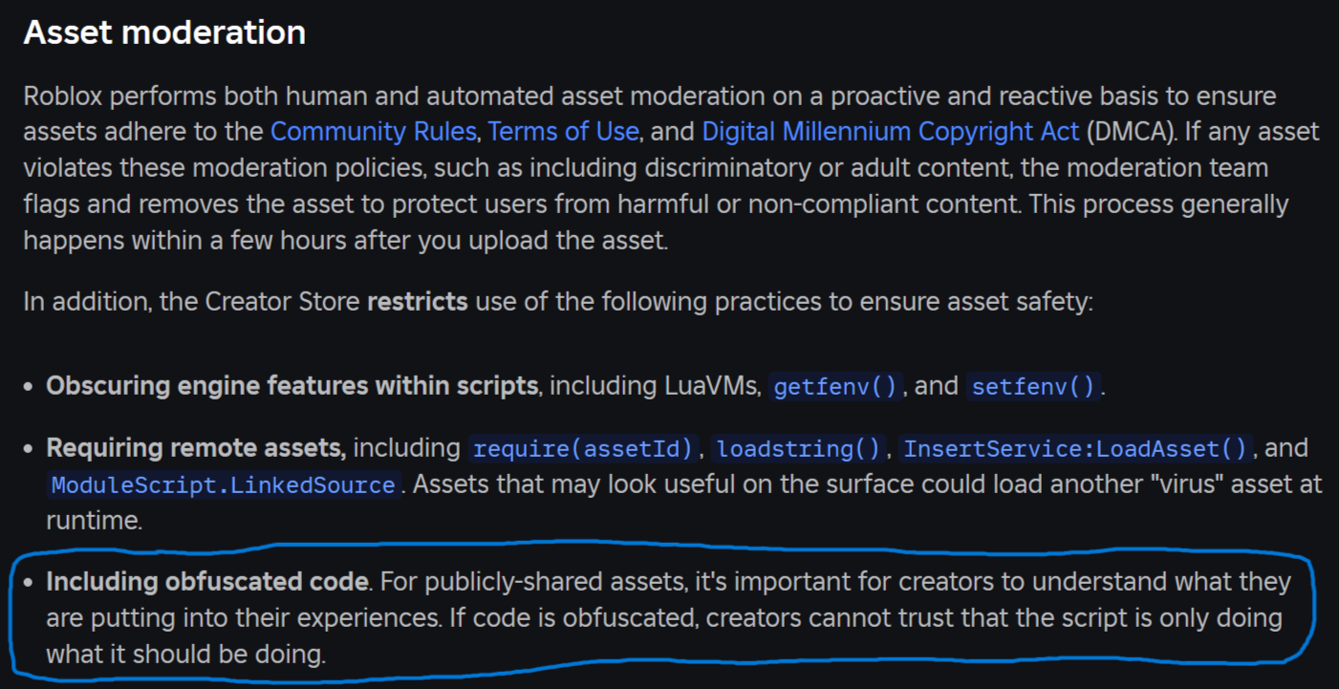Click the InsertService:LoadAsset() code snippet

point(1076,448)
